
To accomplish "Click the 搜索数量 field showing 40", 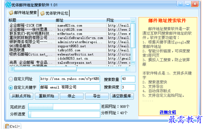I will (128, 79).
